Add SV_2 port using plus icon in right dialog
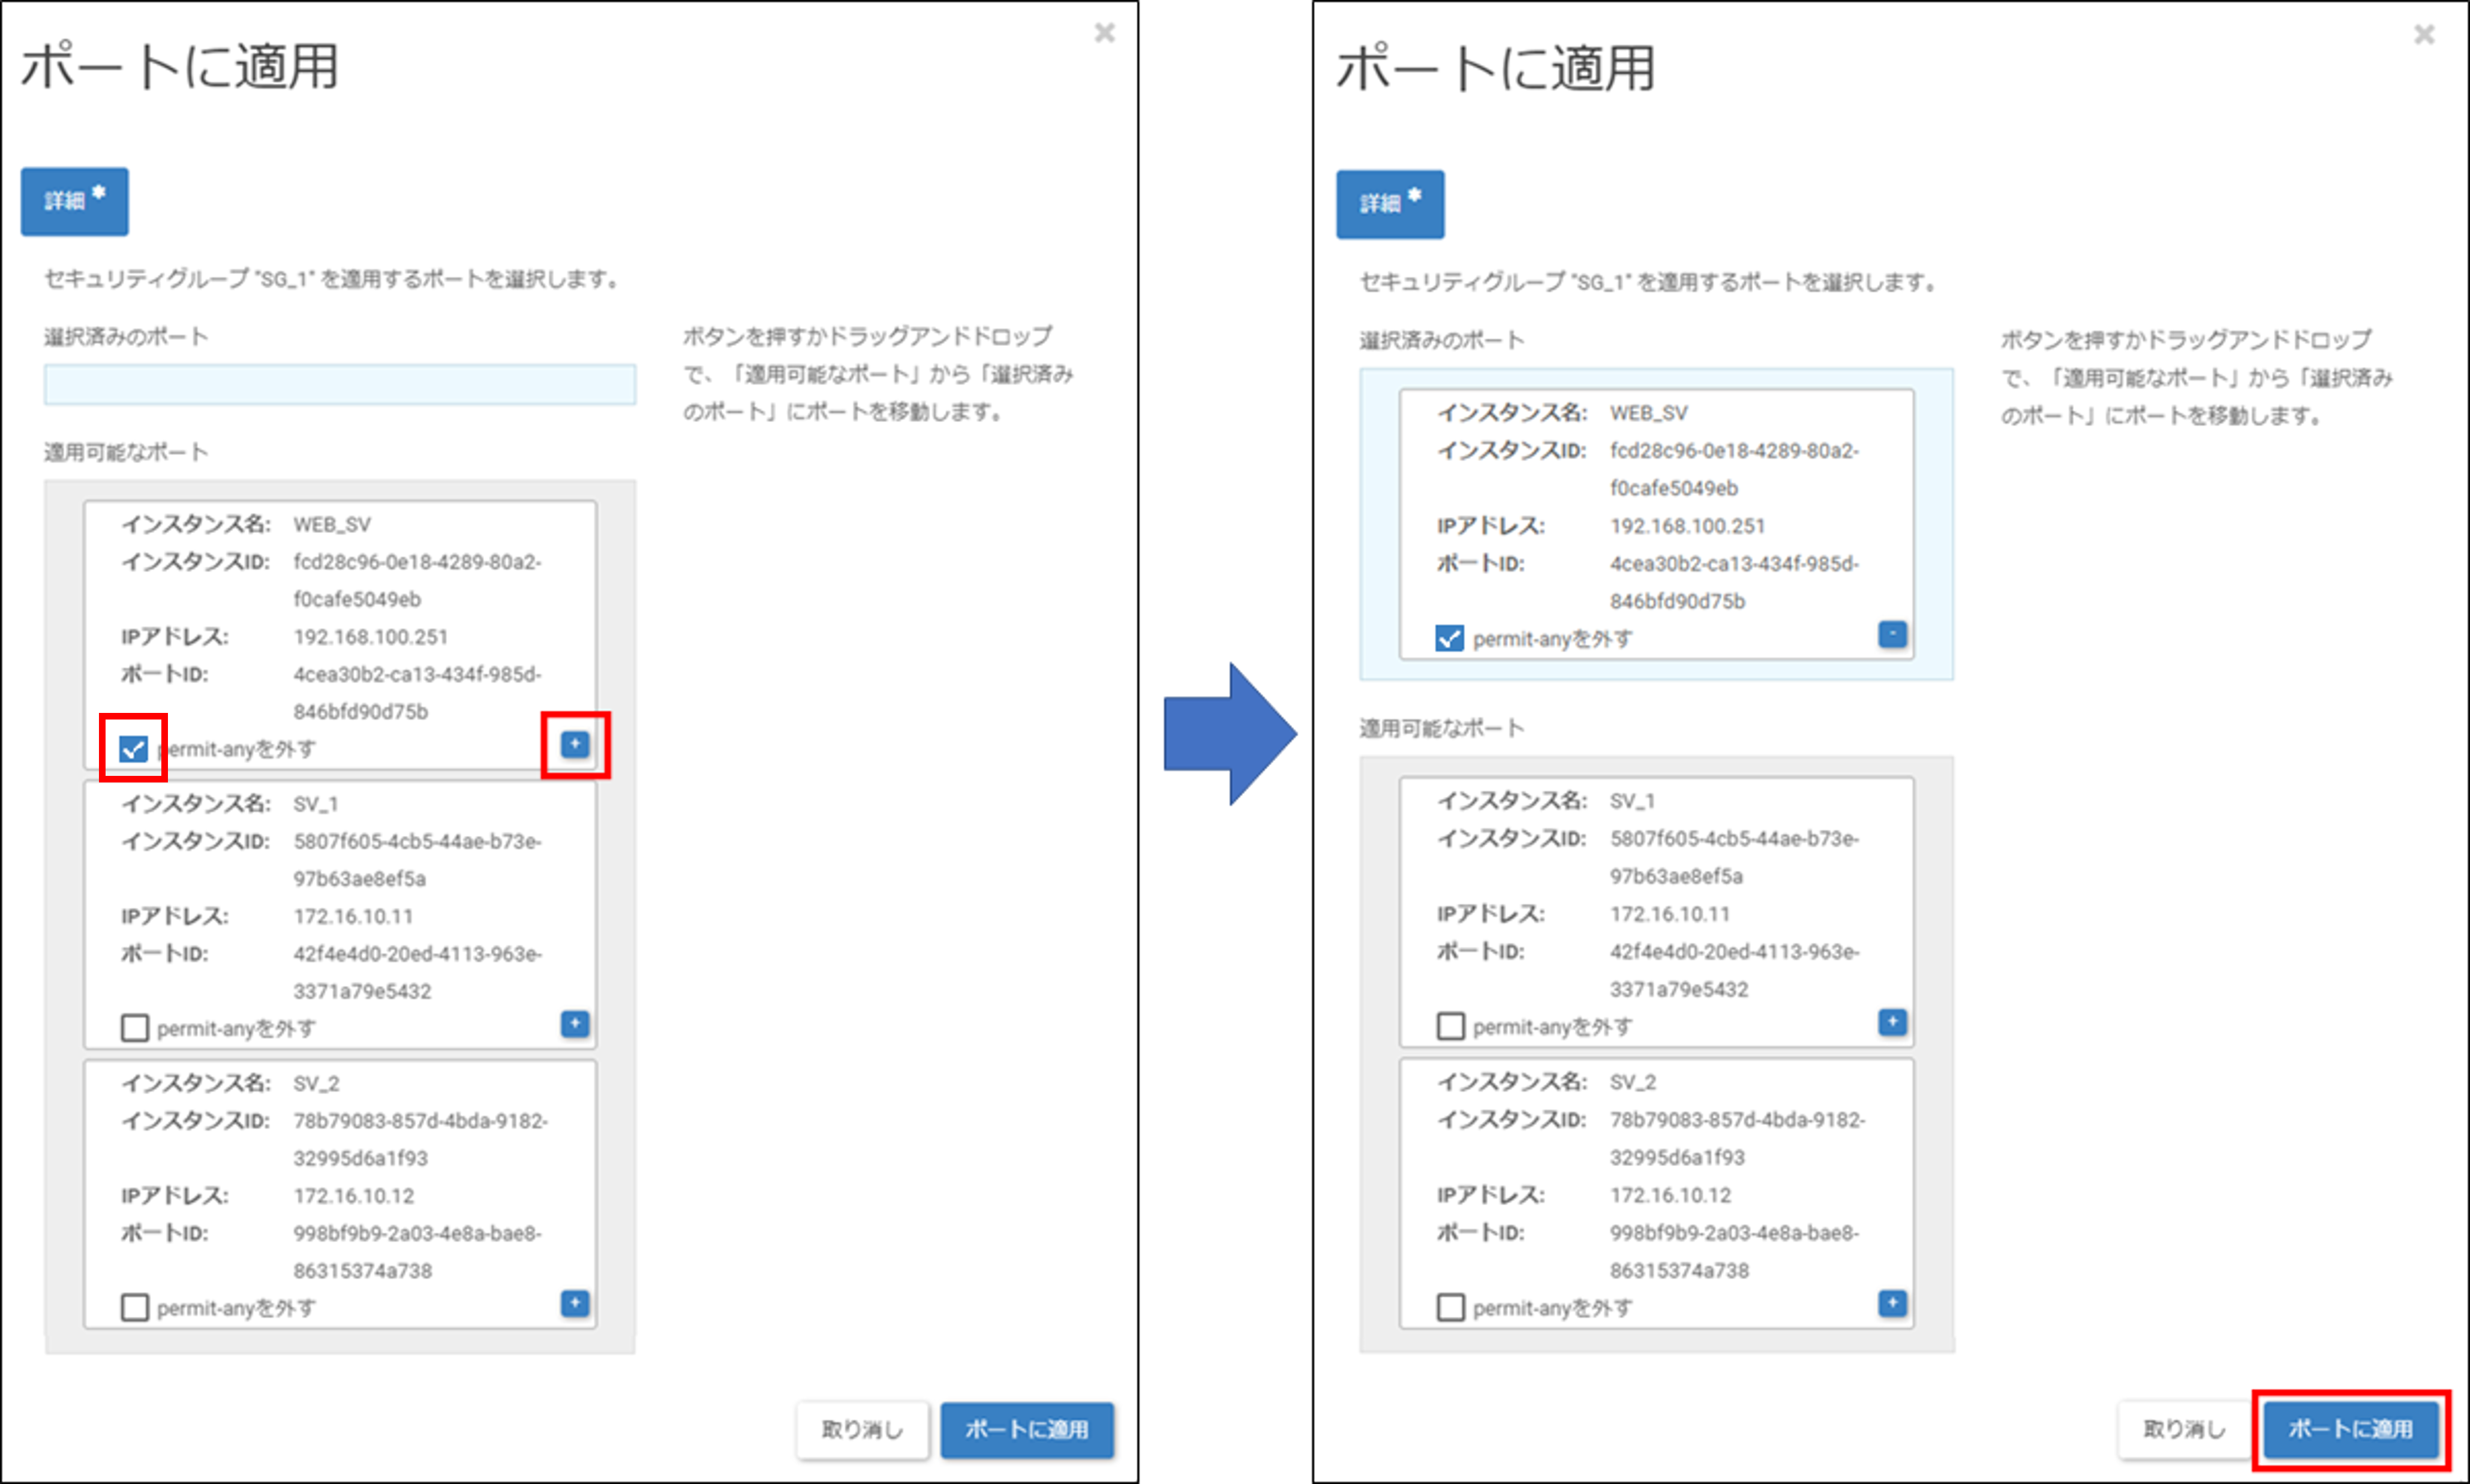This screenshot has width=2470, height=1484. click(1892, 1303)
